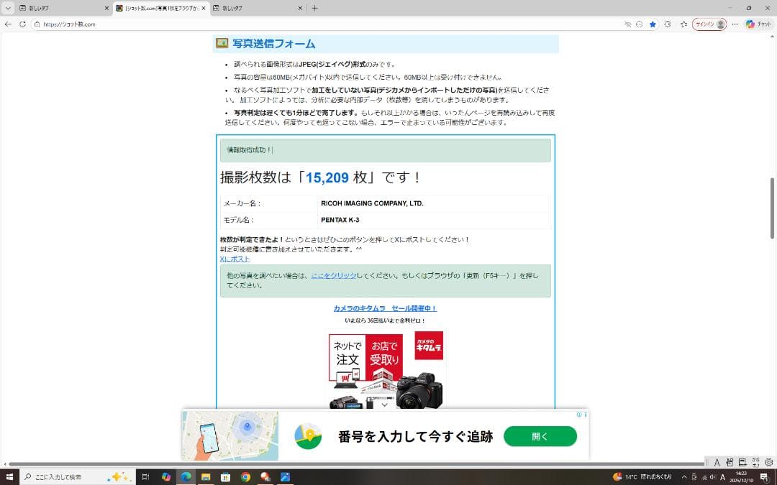Viewport: 777px width, 485px height.
Task: Open Chrome from the taskbar
Action: [245, 477]
